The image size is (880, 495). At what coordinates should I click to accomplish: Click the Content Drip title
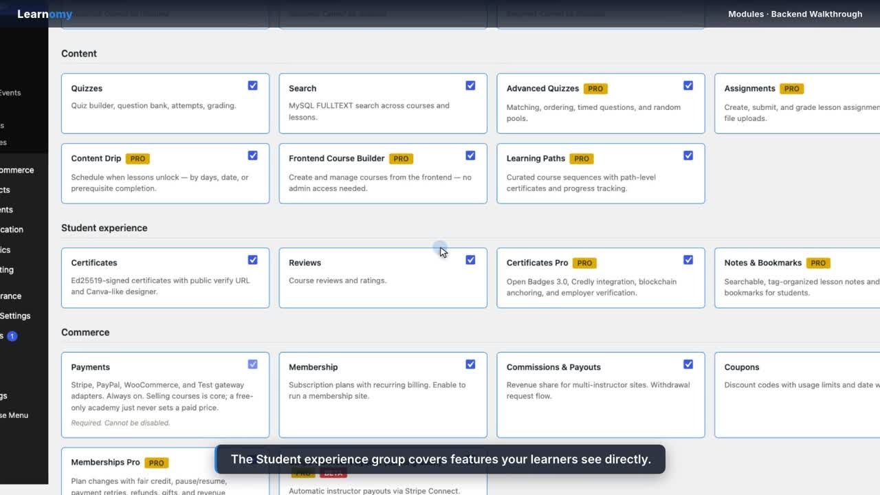coord(96,159)
